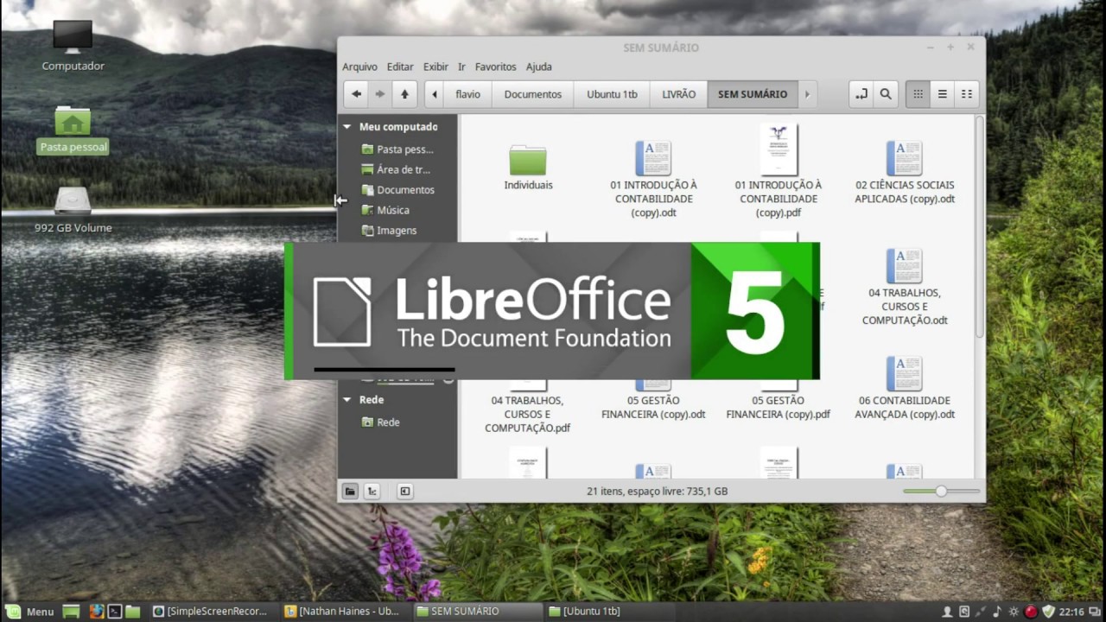Collapse the Meu computador sidebar section
1106x622 pixels.
coord(347,127)
